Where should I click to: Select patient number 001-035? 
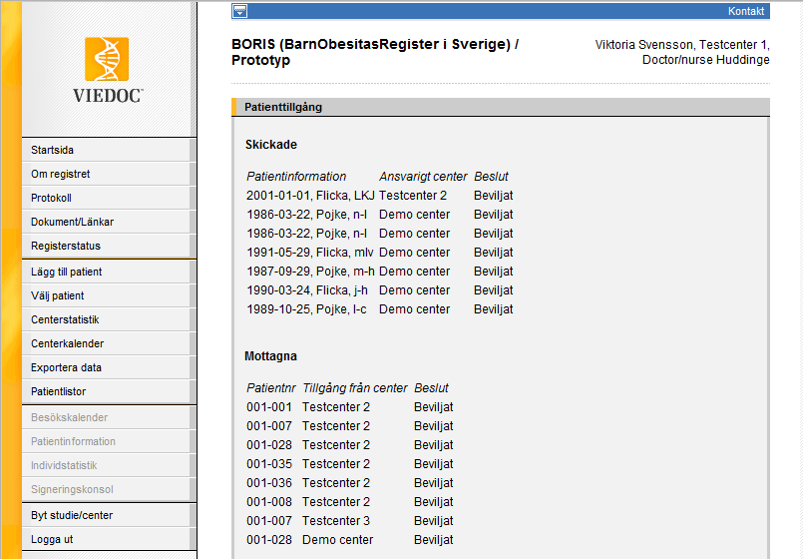click(269, 464)
